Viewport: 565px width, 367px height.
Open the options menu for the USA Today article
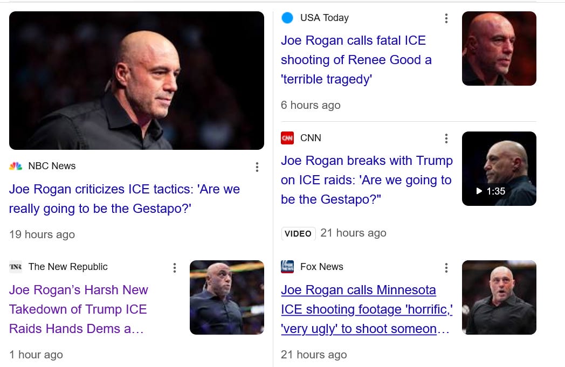[446, 18]
